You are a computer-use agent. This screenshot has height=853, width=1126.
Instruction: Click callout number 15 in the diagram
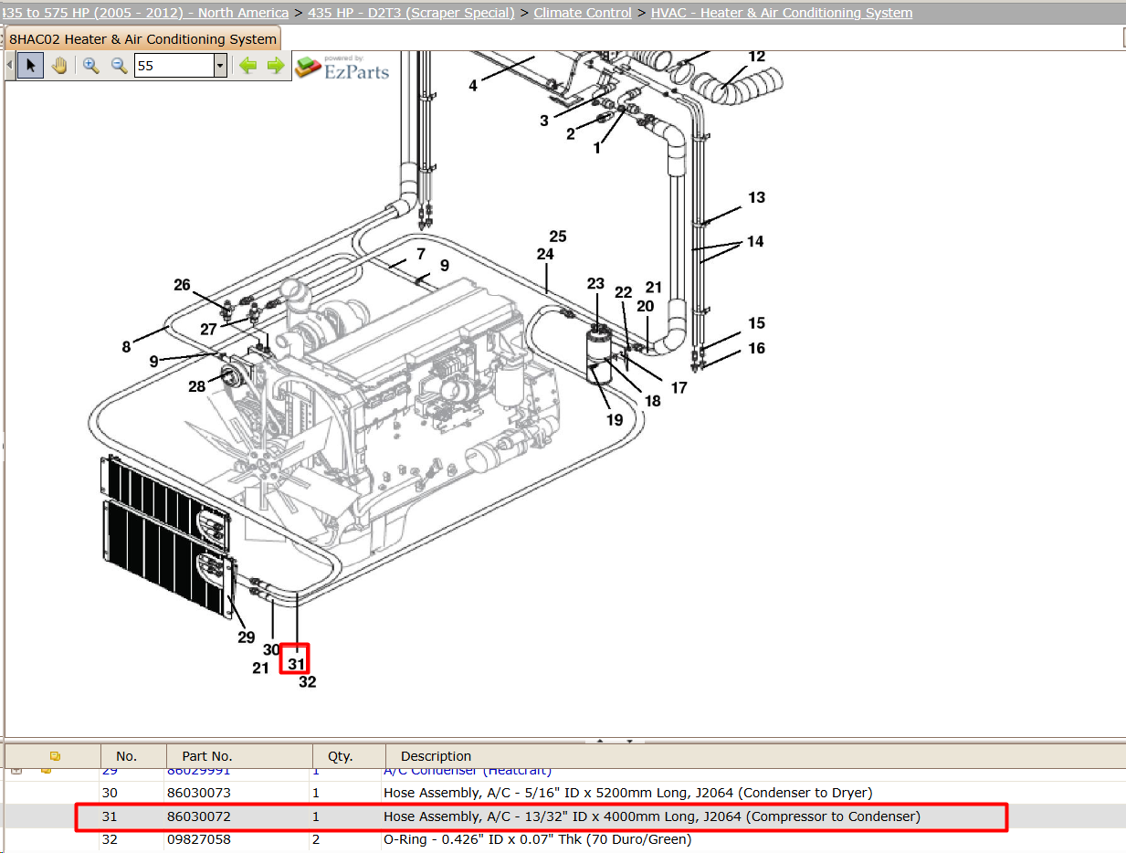(x=756, y=323)
